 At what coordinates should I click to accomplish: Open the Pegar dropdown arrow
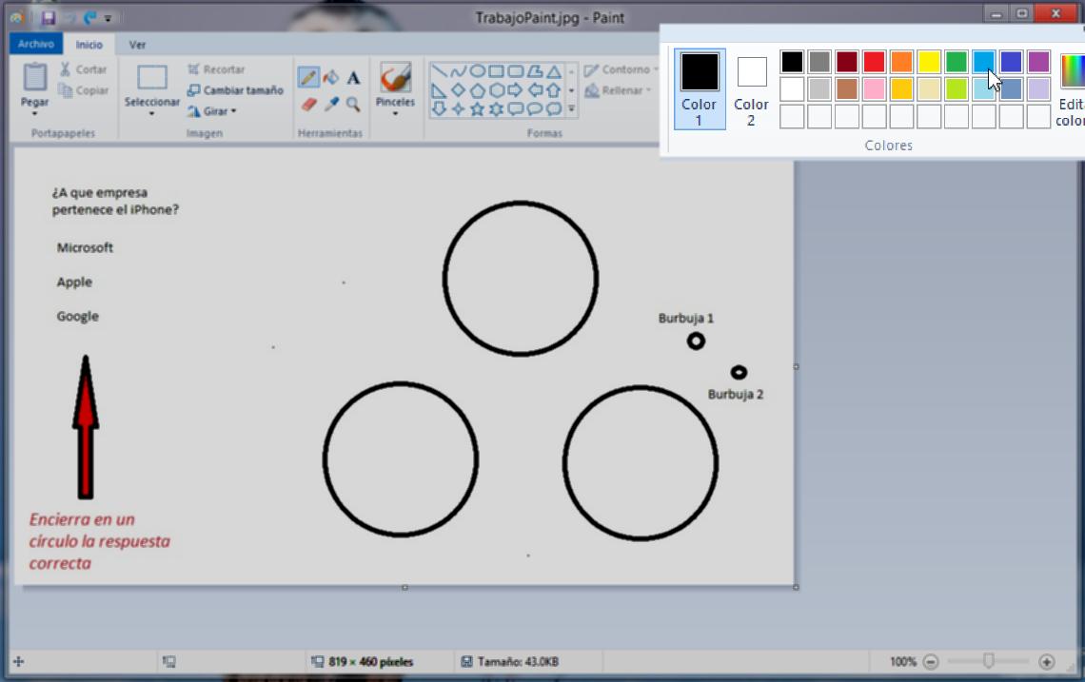tap(34, 114)
